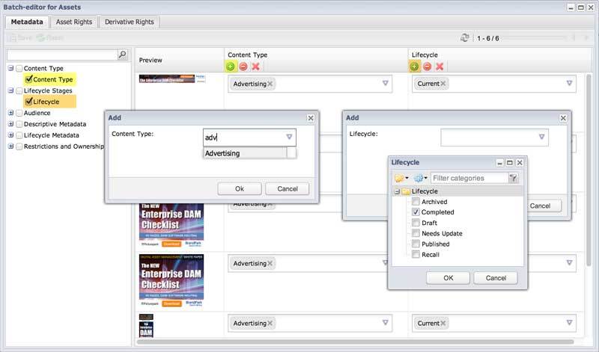599x352 pixels.
Task: Click the Filter categories input field
Action: click(470, 178)
